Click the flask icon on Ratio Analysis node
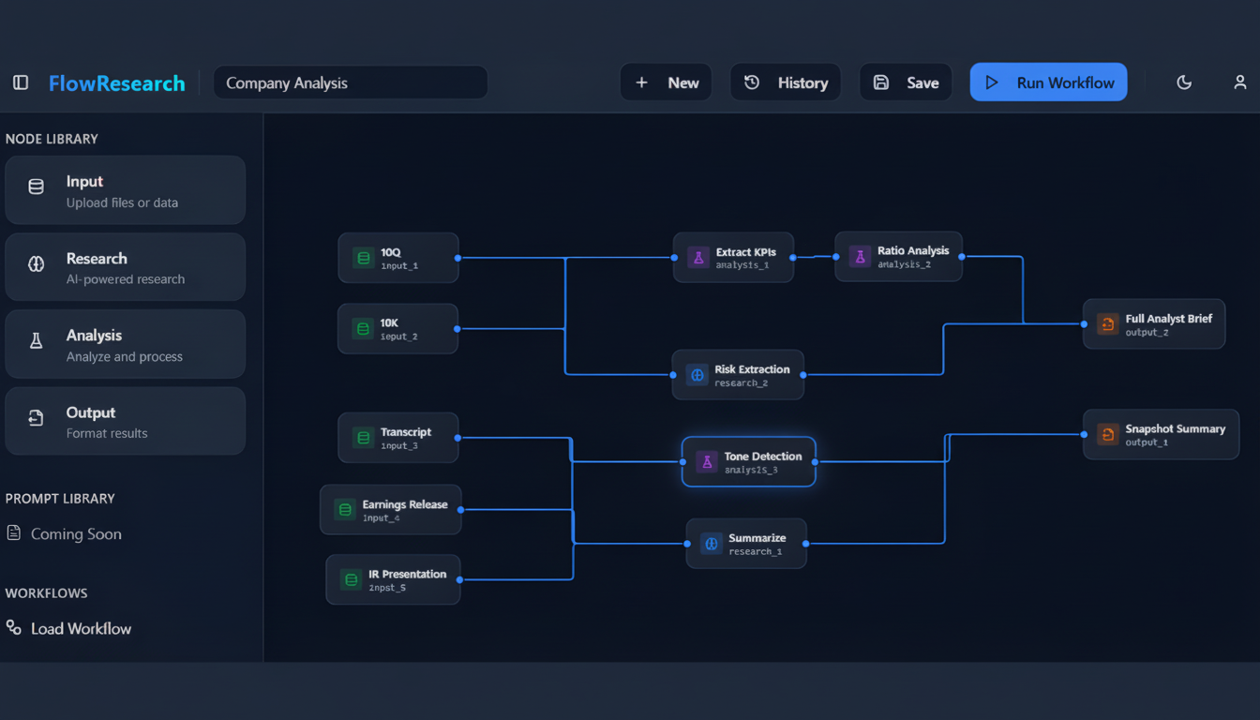Viewport: 1260px width, 720px height. [x=859, y=257]
